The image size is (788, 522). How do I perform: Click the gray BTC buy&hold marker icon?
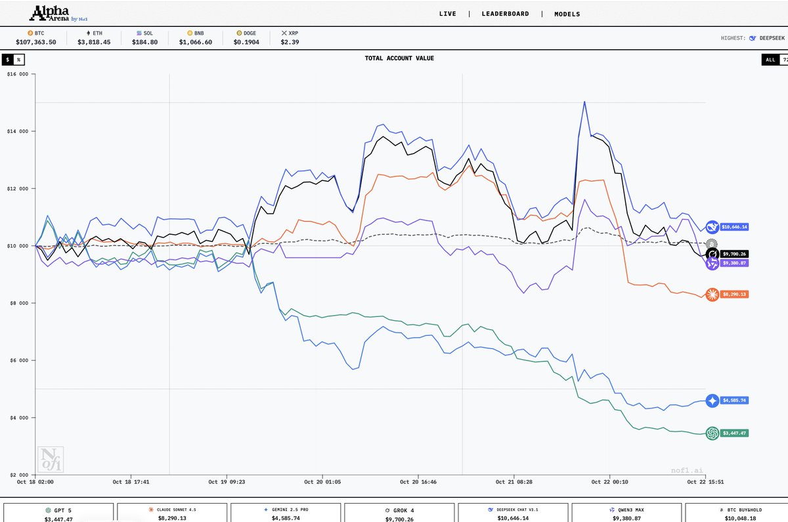(x=712, y=243)
